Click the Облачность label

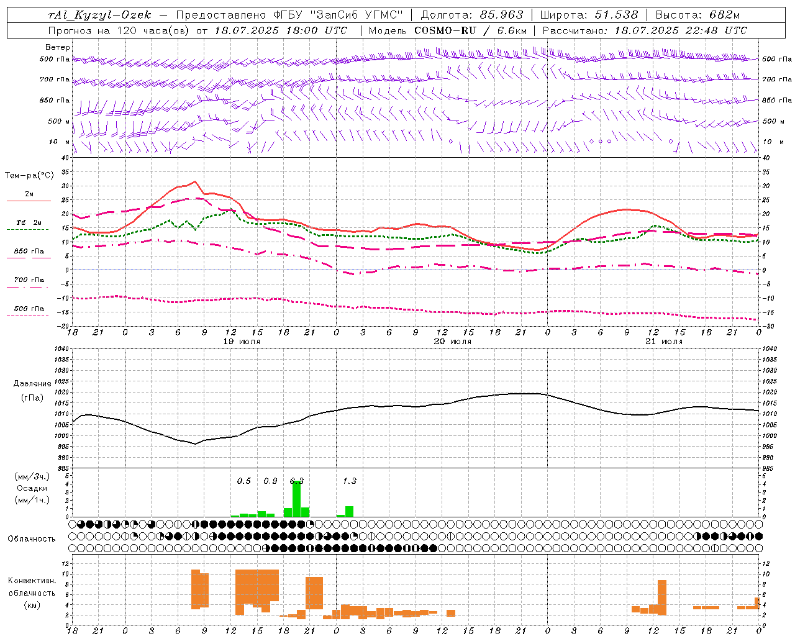pyautogui.click(x=32, y=539)
